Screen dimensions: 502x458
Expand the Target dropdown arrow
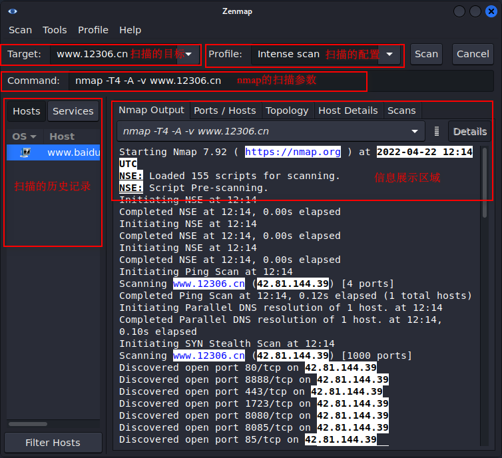point(188,54)
